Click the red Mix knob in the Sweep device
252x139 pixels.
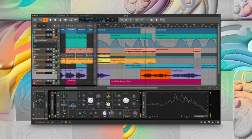point(135,113)
